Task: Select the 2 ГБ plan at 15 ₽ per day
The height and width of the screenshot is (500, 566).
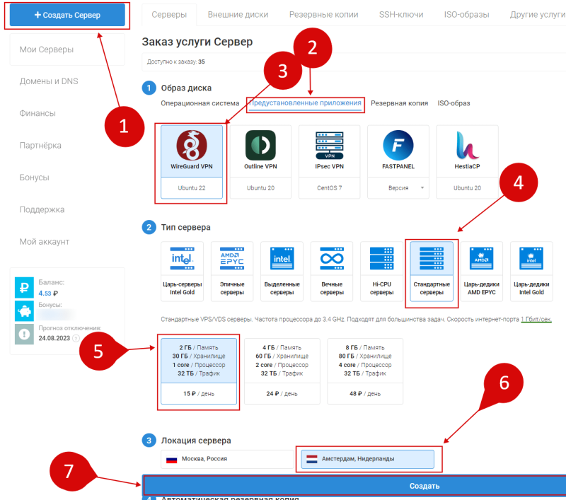Action: 199,371
